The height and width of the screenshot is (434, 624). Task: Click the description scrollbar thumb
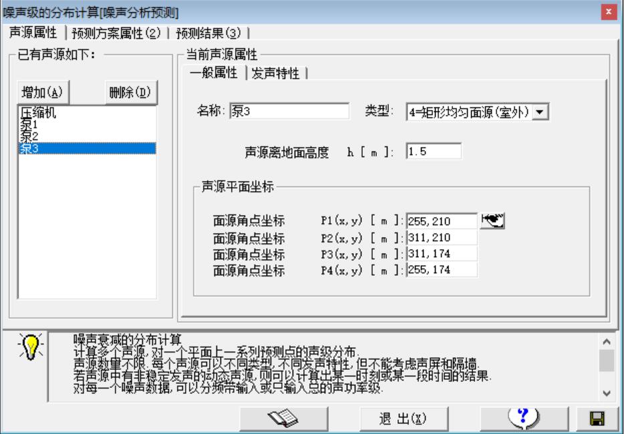pyautogui.click(x=607, y=361)
